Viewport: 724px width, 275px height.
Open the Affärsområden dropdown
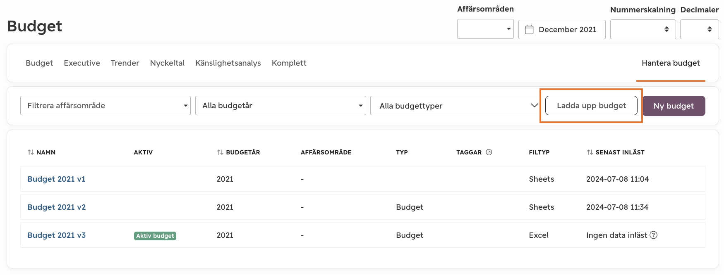pos(485,29)
